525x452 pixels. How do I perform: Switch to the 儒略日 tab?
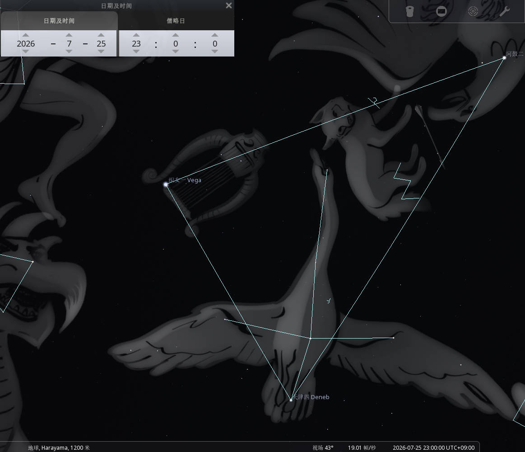tap(176, 21)
